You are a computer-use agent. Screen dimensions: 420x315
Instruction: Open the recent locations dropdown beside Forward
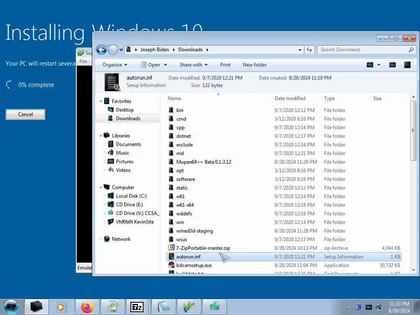(121, 50)
